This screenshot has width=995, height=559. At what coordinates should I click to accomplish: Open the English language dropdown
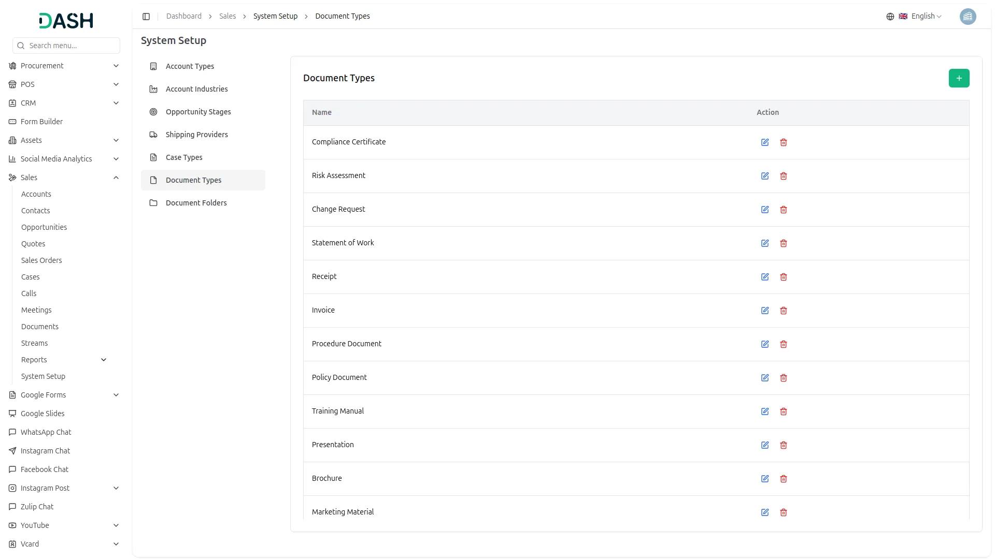click(x=921, y=17)
